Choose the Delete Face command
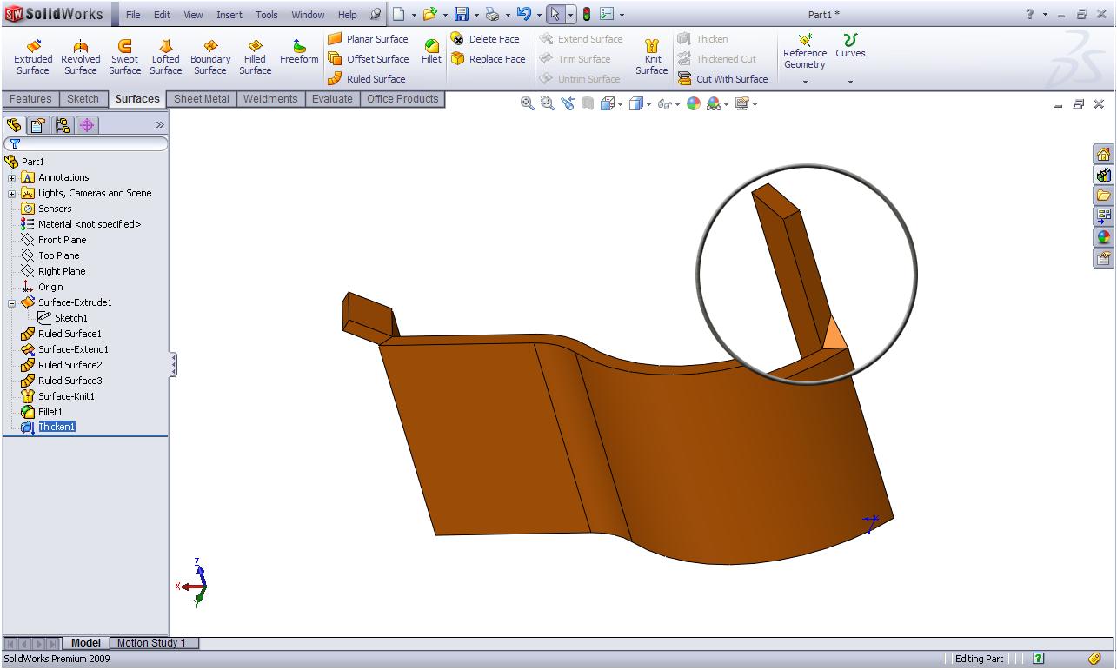1117x670 pixels. (x=485, y=39)
